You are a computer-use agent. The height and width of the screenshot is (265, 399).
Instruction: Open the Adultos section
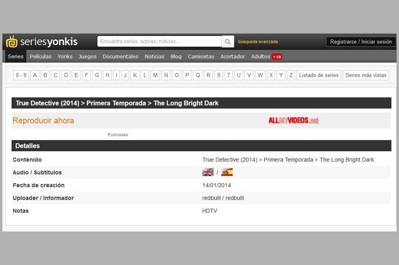(261, 57)
